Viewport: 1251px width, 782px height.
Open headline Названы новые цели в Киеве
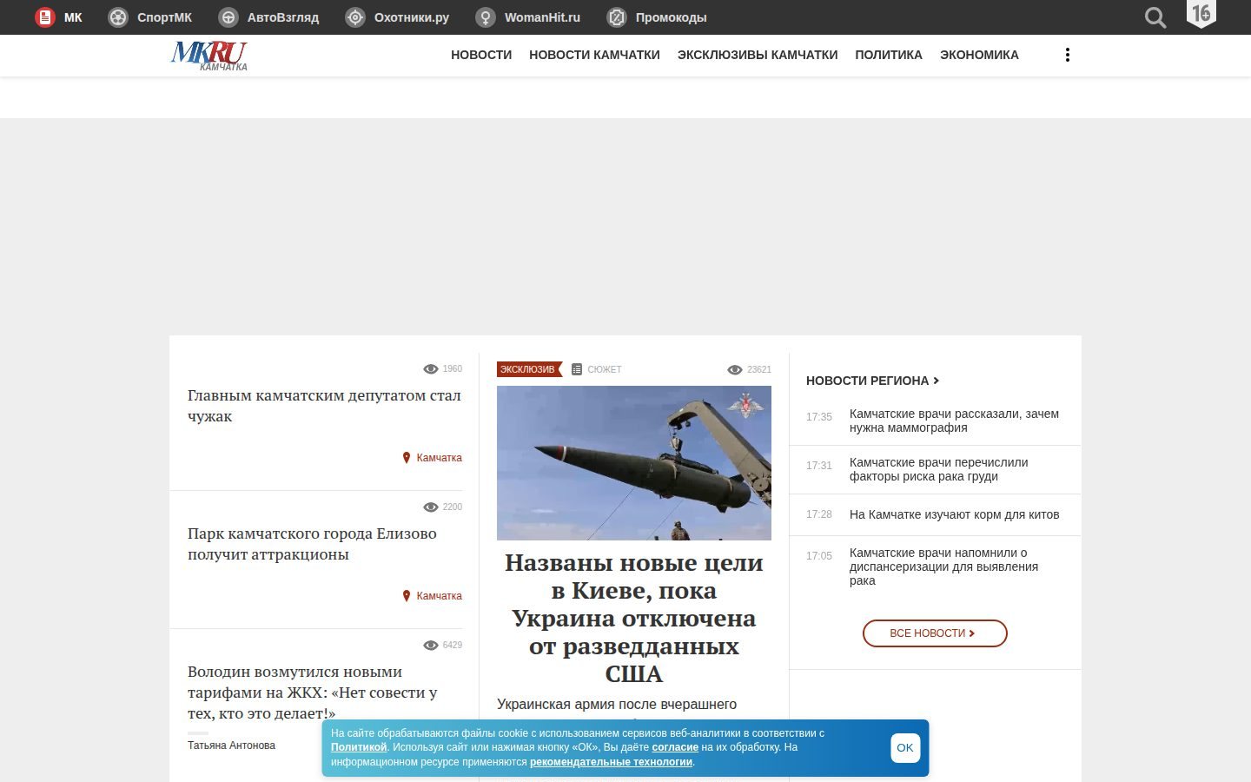coord(634,618)
